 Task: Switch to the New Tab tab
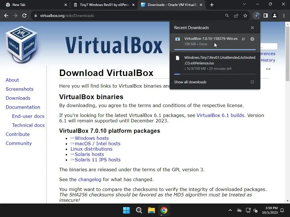tap(35, 5)
